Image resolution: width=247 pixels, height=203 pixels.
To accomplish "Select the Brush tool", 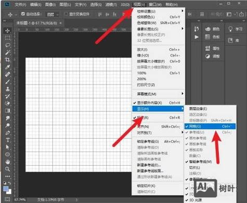I will (7, 82).
